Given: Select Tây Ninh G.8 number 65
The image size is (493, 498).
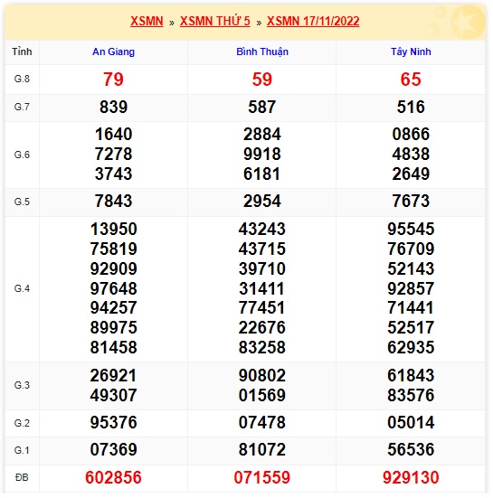Looking at the screenshot, I should (x=411, y=80).
